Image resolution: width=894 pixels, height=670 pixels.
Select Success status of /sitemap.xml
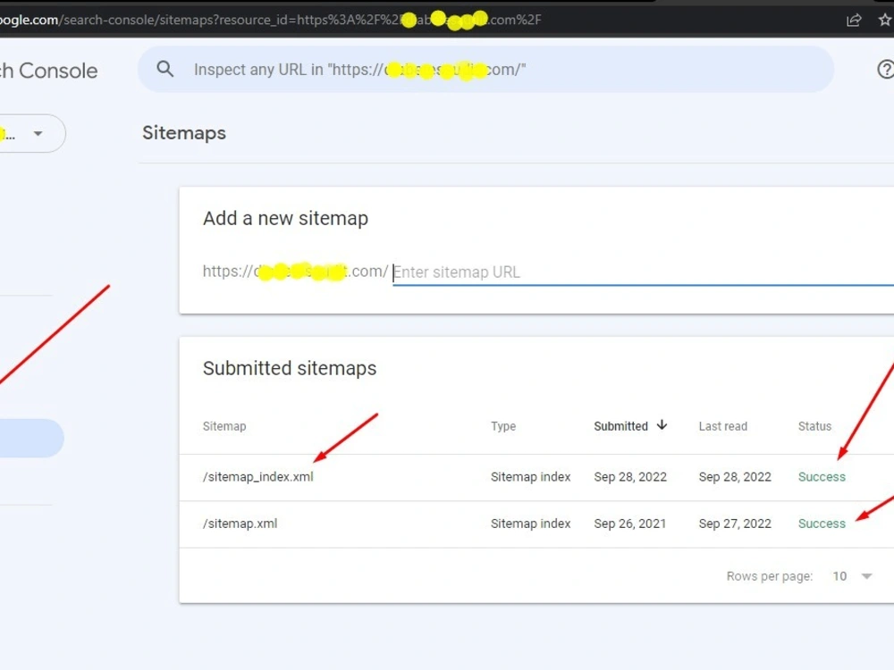coord(822,523)
